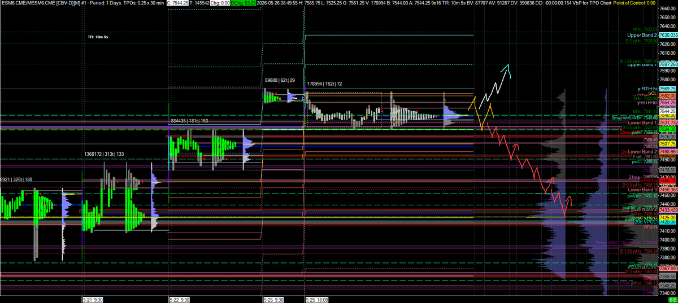Image resolution: width=678 pixels, height=303 pixels.
Task: Click the '59608 | 62t | 29' profile label
Action: (x=280, y=81)
